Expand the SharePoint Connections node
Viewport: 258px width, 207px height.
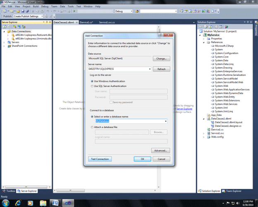coord(4,46)
